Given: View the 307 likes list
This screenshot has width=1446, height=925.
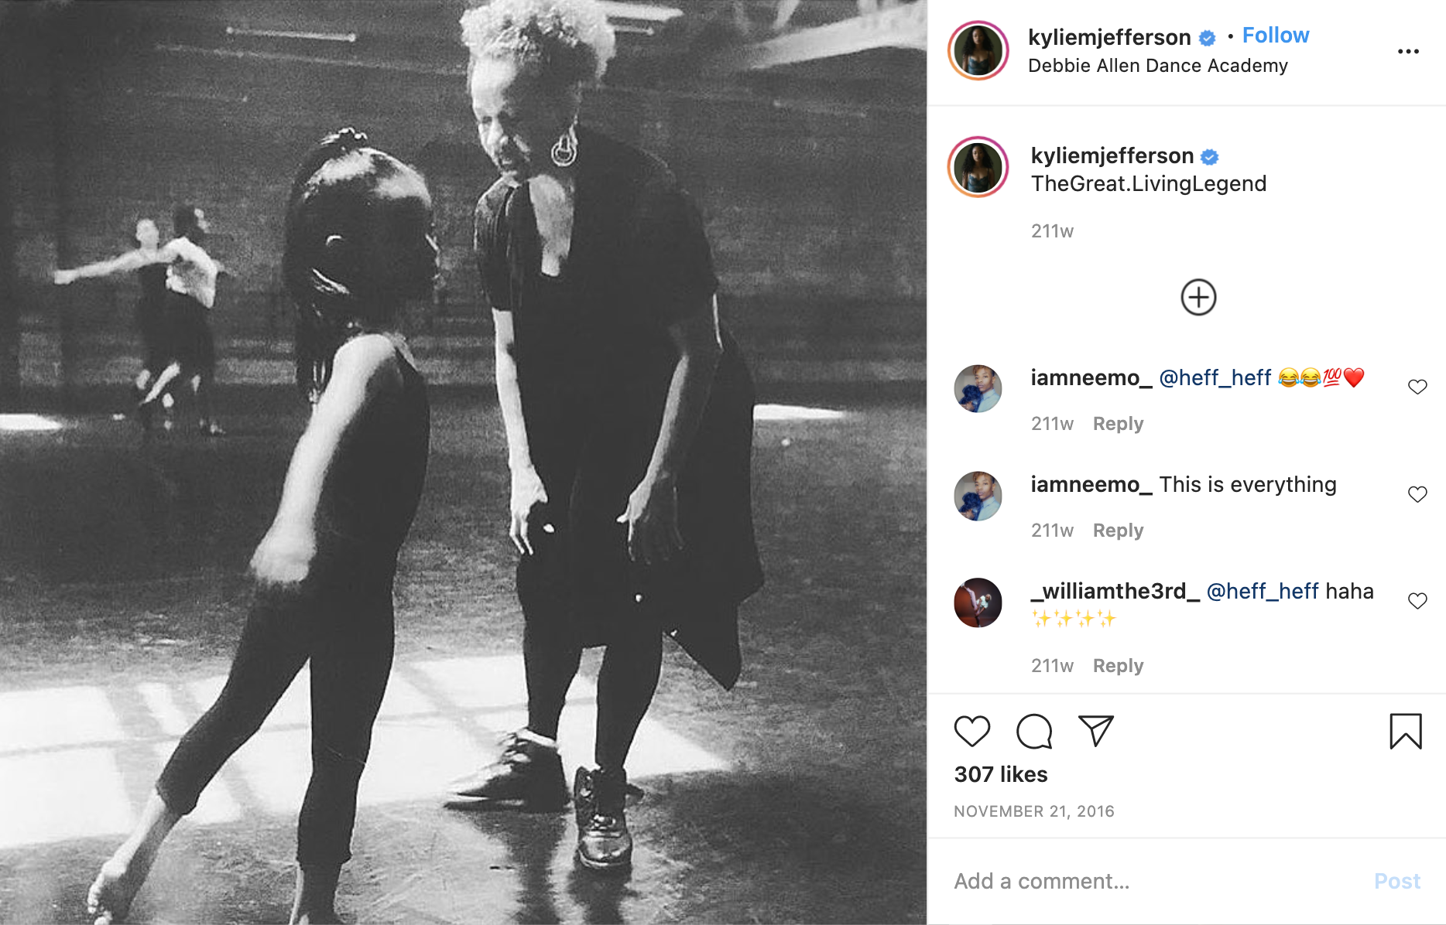Looking at the screenshot, I should 1001,774.
